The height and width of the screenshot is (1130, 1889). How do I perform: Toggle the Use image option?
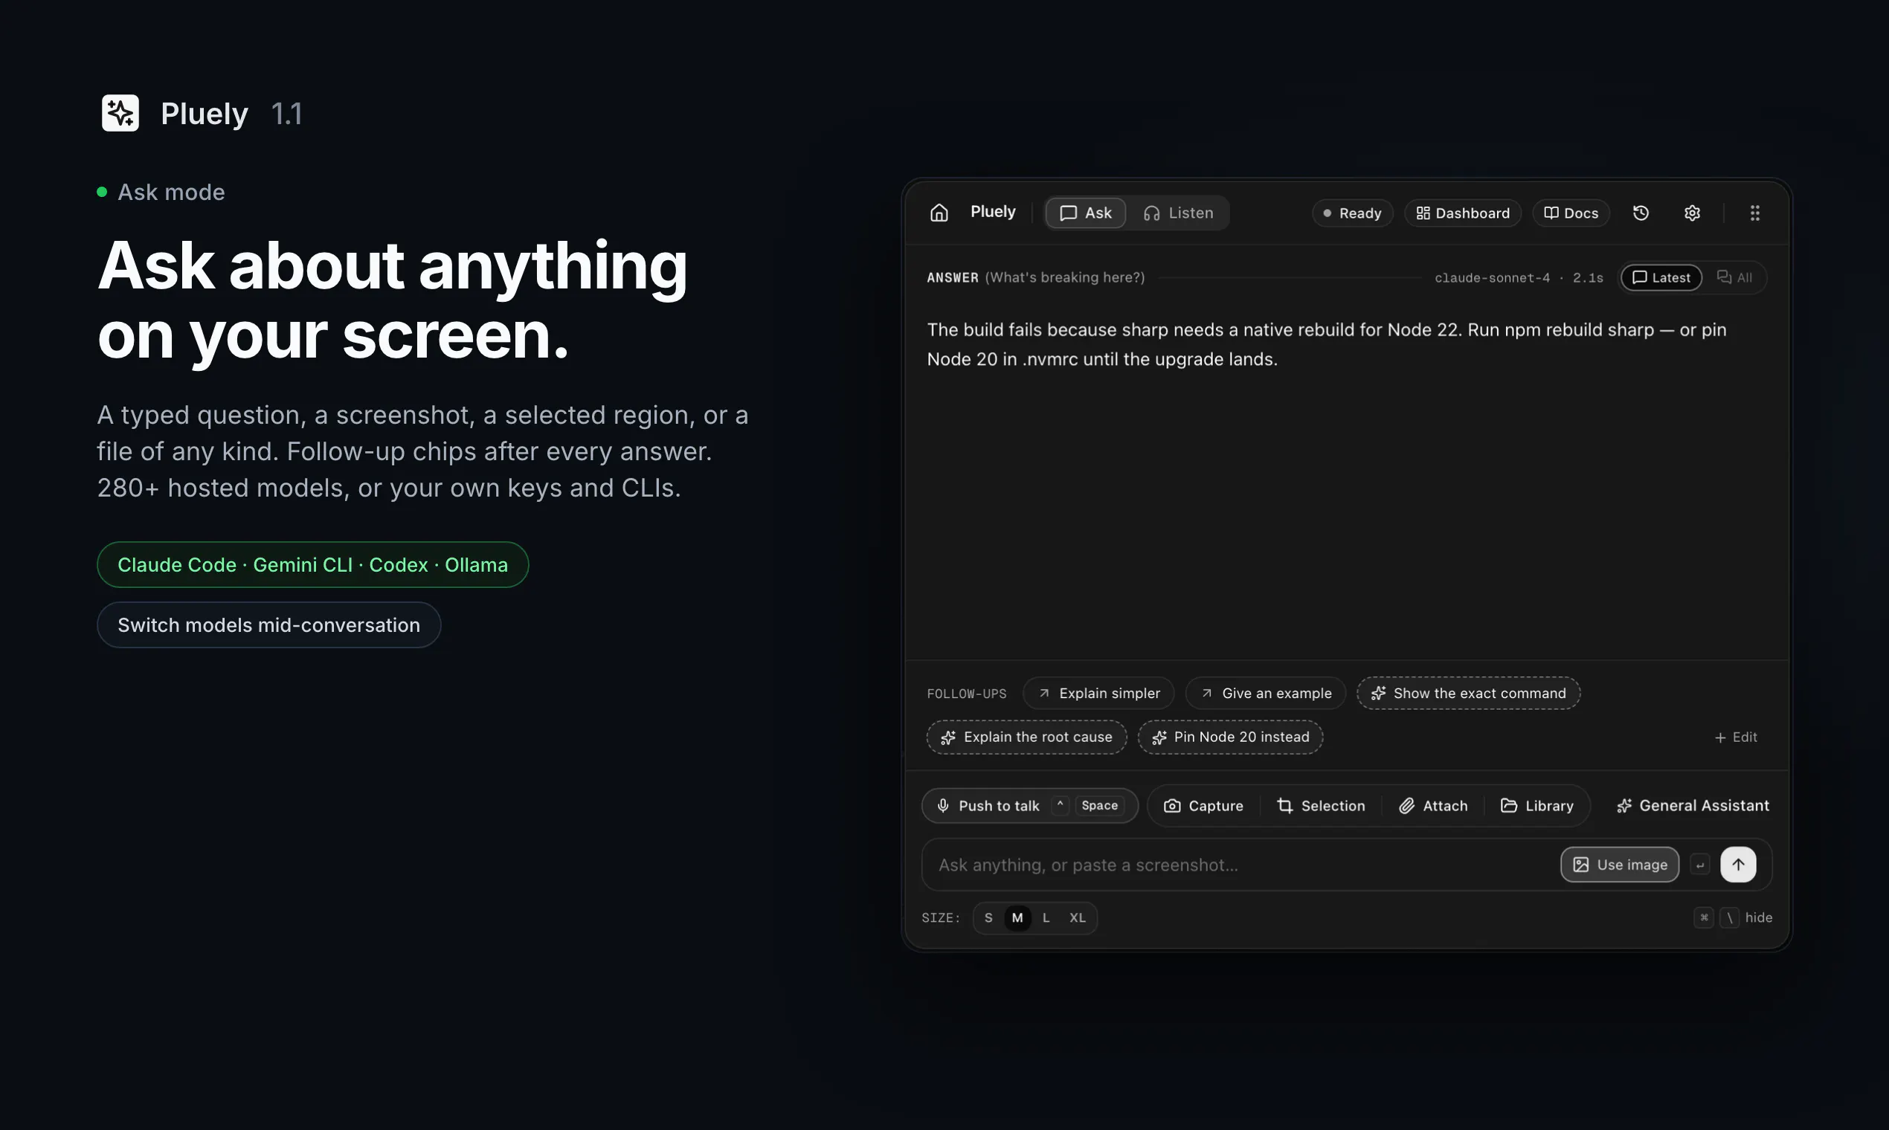coord(1620,865)
